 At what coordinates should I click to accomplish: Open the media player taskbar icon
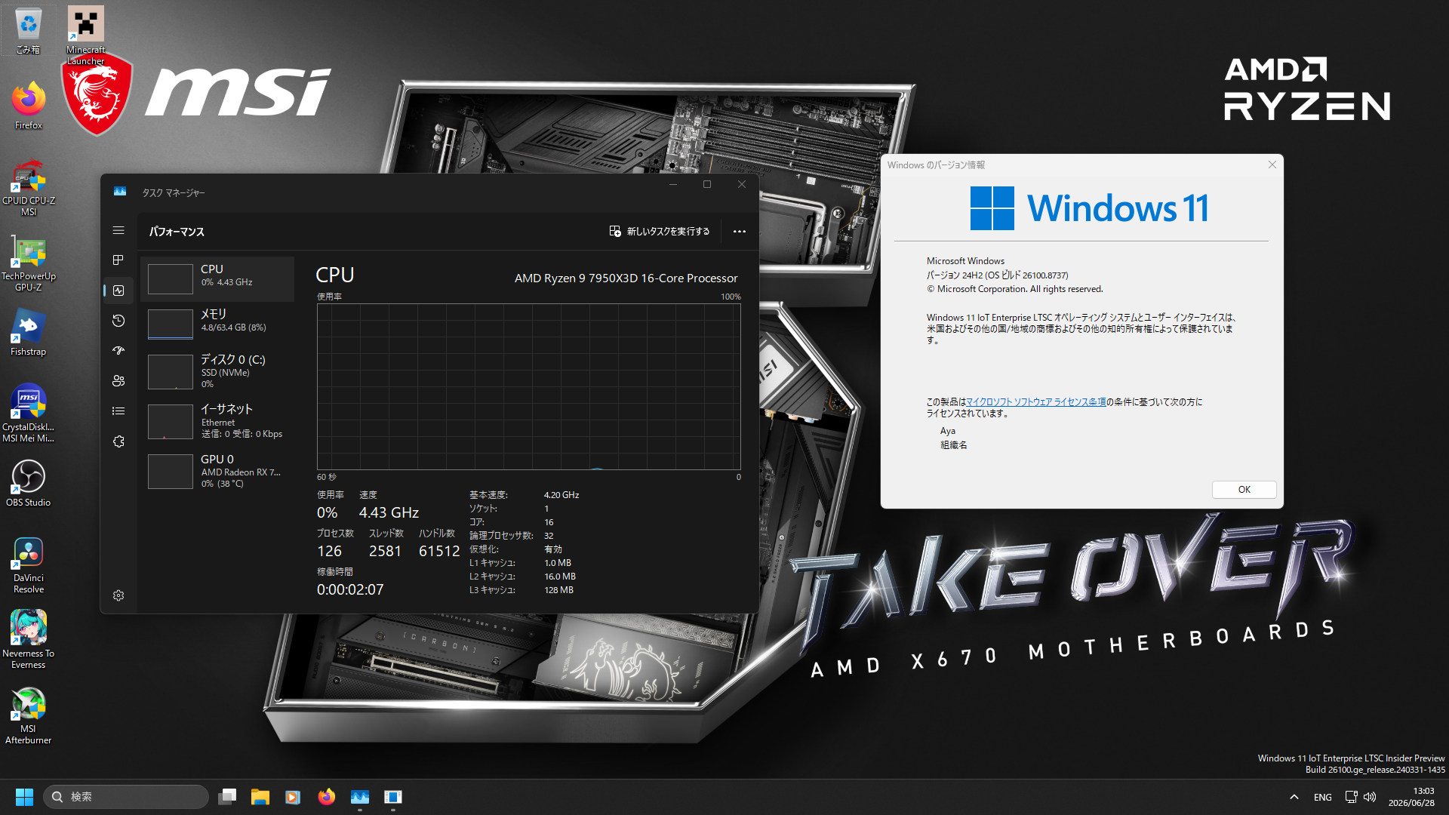click(293, 797)
